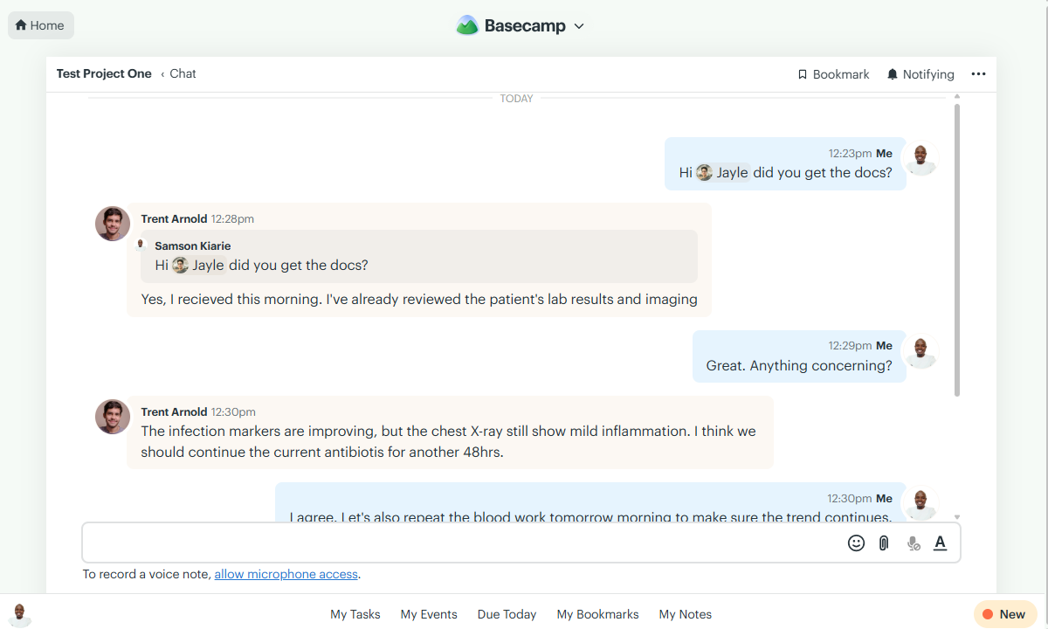Click my avatar beside 12:23pm message

pos(920,158)
